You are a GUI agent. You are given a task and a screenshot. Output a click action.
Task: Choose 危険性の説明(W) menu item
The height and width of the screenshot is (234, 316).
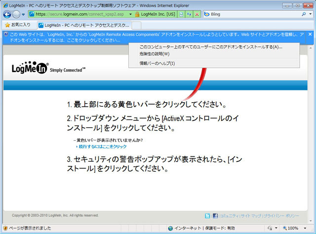[155, 54]
